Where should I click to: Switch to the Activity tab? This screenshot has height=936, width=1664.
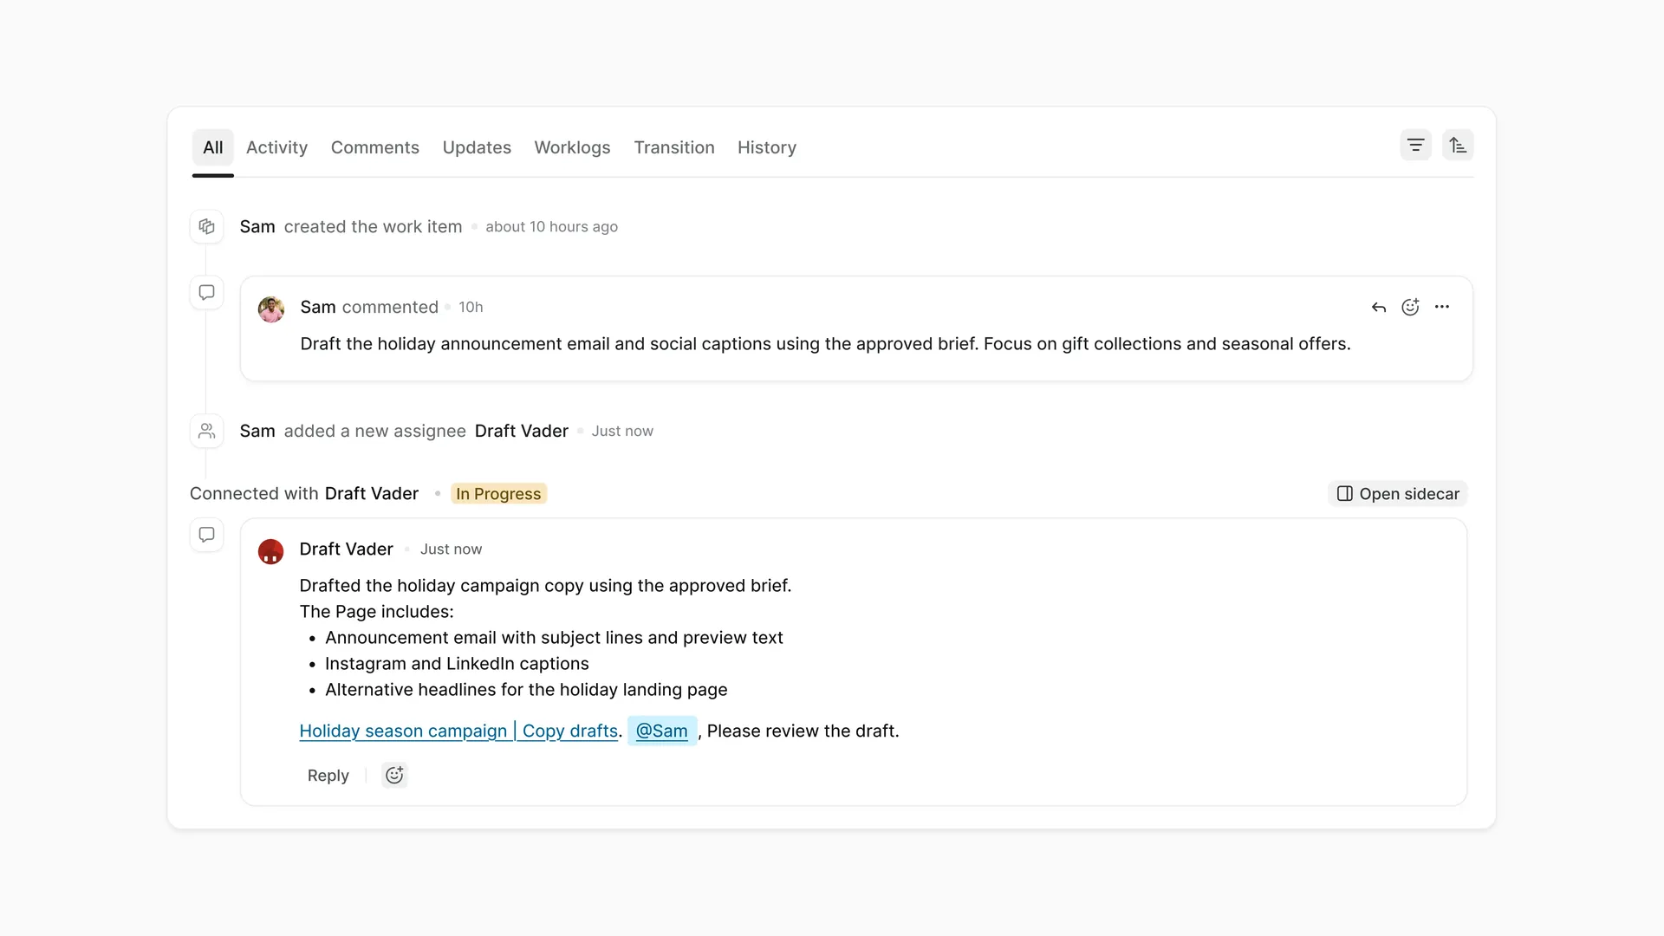(276, 147)
